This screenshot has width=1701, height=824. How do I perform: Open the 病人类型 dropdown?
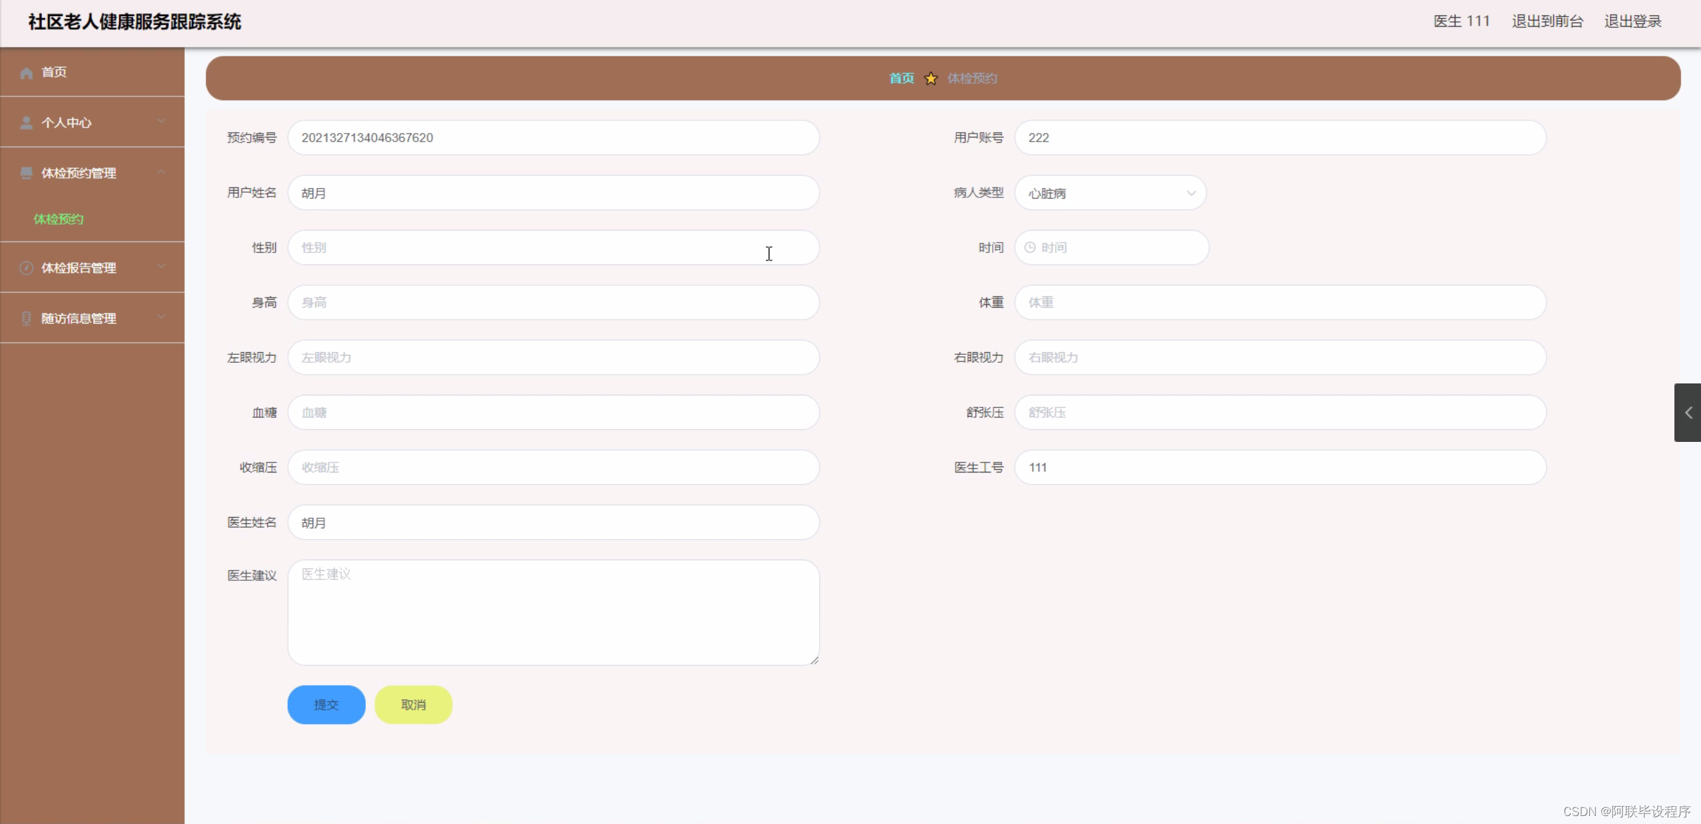click(x=1110, y=193)
